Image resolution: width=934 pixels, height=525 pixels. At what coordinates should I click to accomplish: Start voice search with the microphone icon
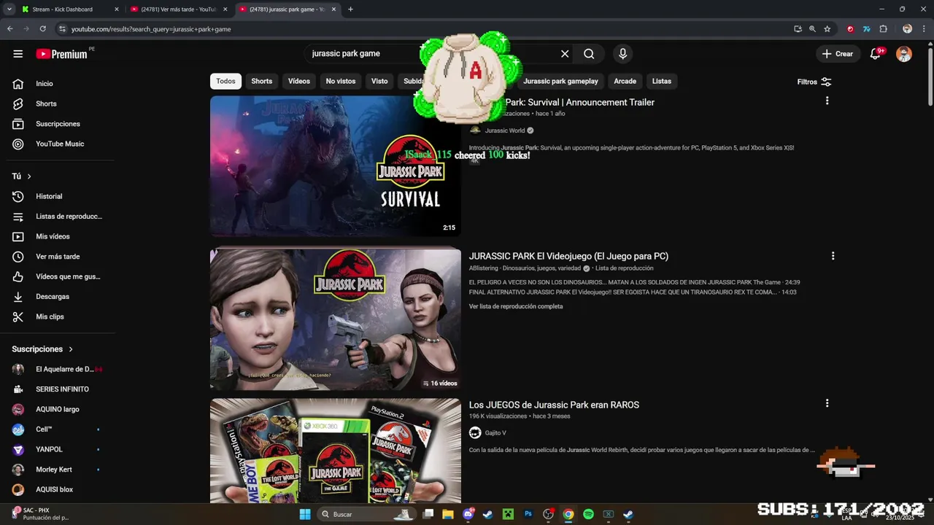[622, 53]
